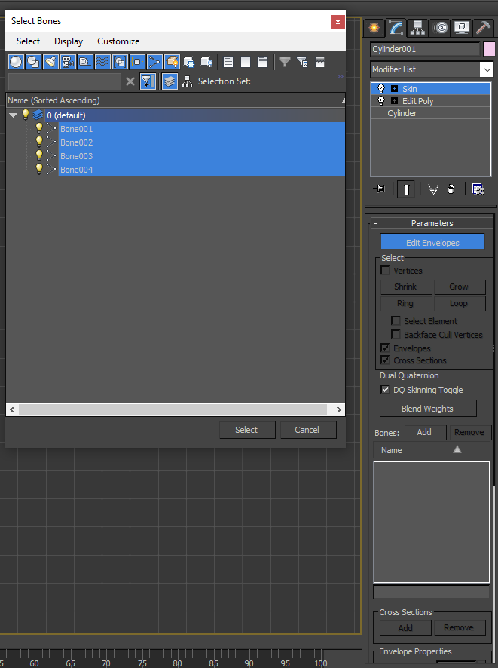Open the Hierarchy command panel tab
The image size is (498, 668).
click(x=418, y=29)
